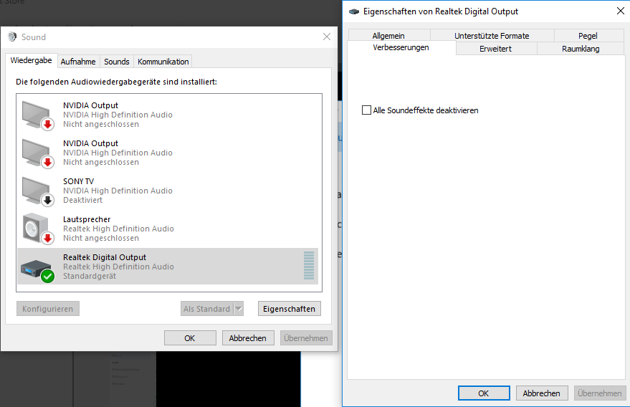This screenshot has width=630, height=407.
Task: Click Abbrechen in Eigenschaften window
Action: [x=542, y=393]
